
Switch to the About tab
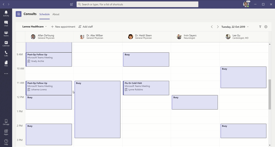[x=56, y=14]
